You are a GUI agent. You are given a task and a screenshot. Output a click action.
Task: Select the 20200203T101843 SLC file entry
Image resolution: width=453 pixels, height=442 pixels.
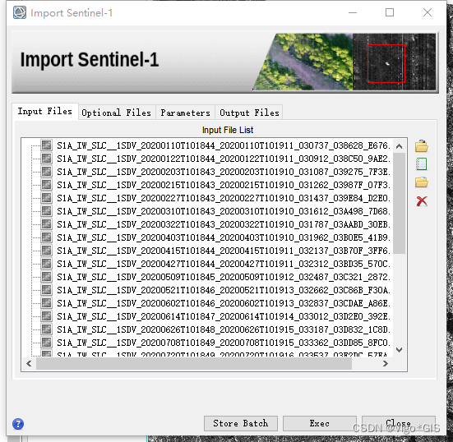(224, 172)
